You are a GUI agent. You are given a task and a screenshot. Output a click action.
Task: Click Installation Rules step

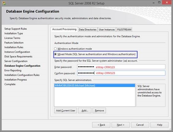(14, 47)
